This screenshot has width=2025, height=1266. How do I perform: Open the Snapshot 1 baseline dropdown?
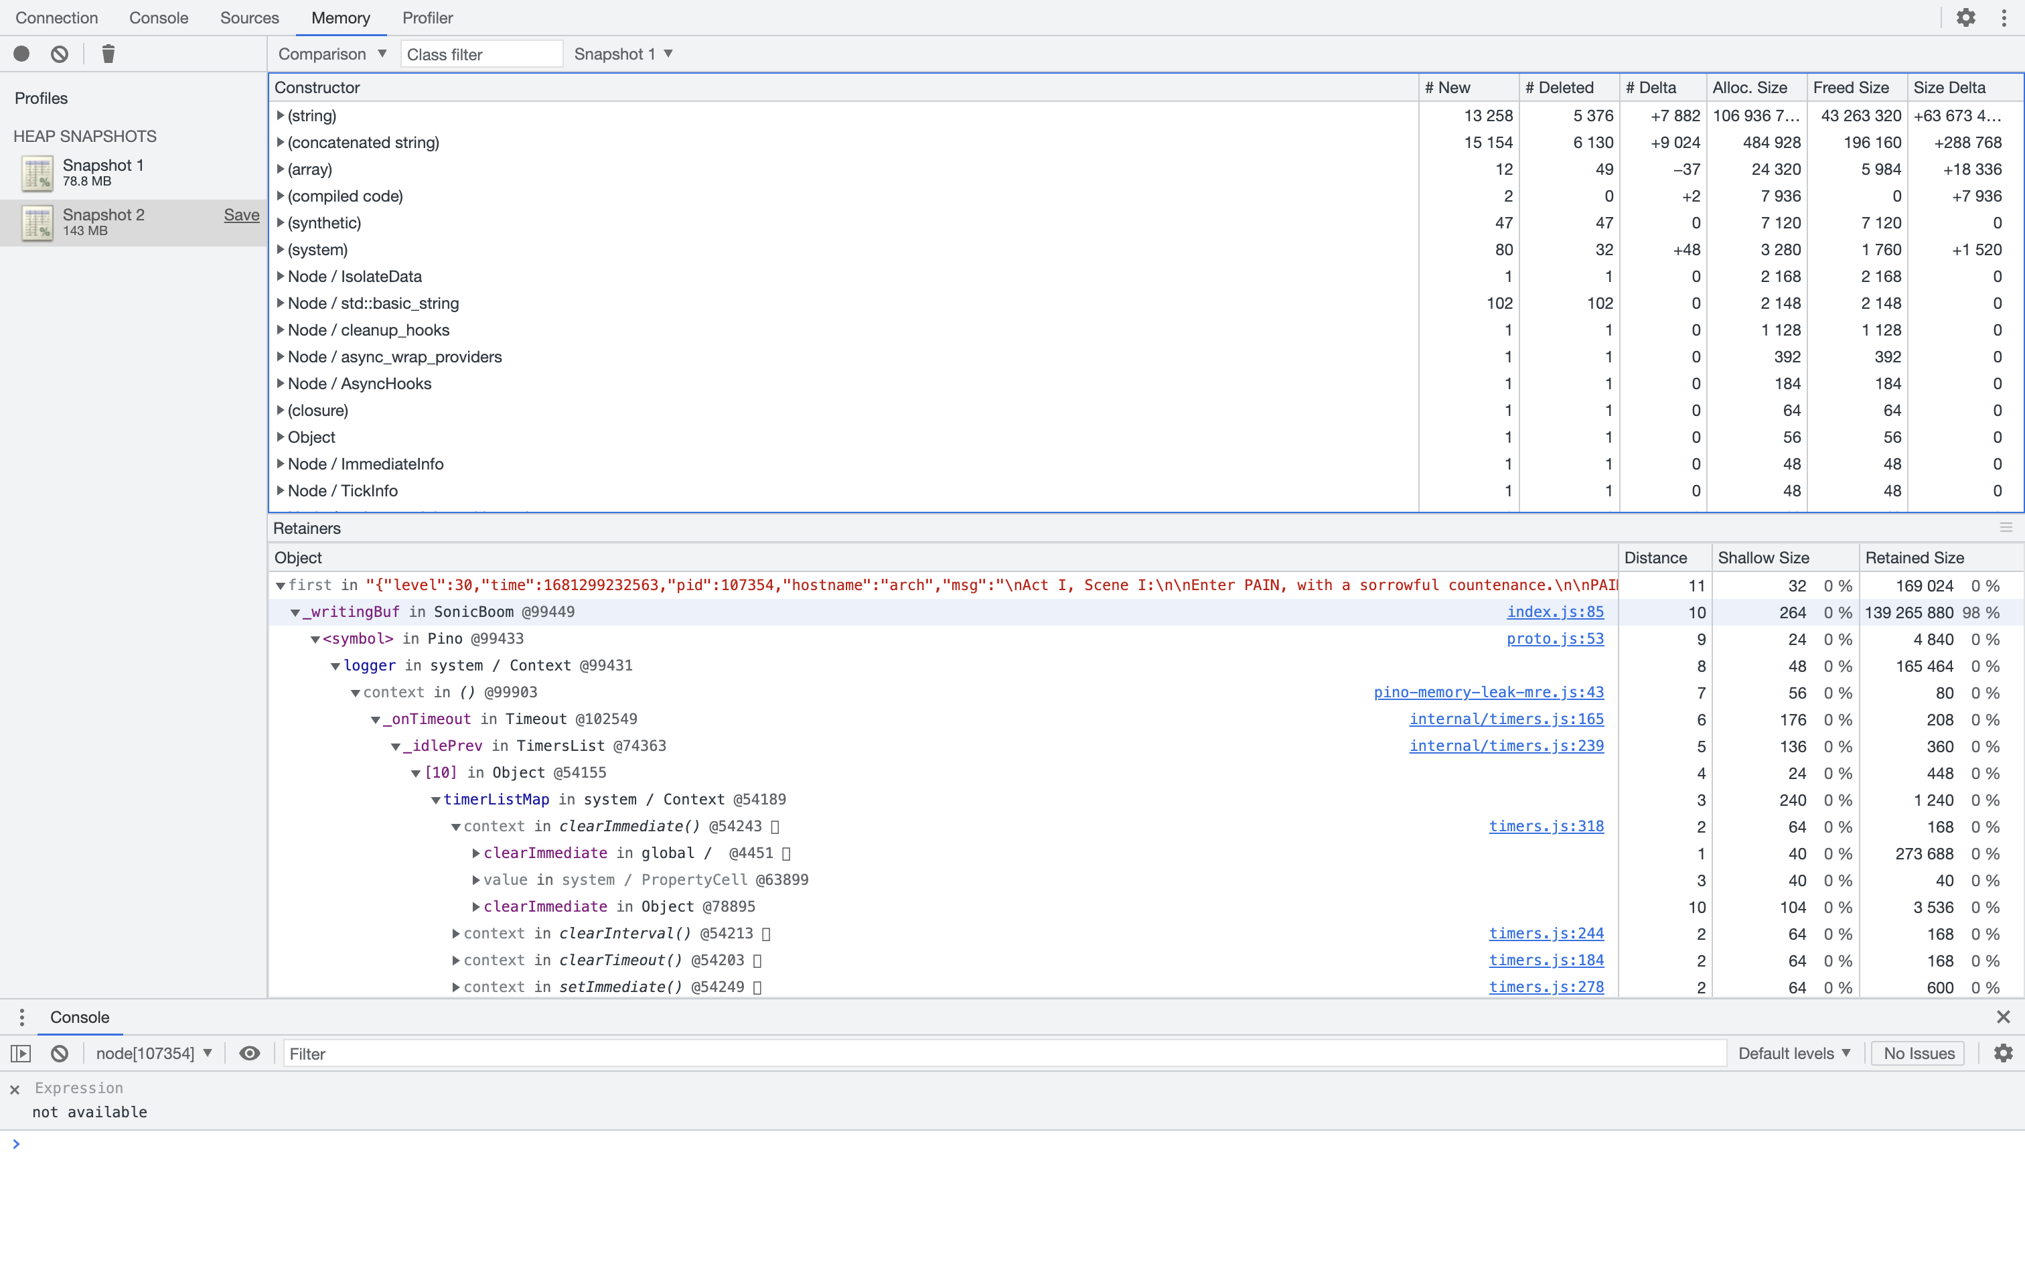623,53
